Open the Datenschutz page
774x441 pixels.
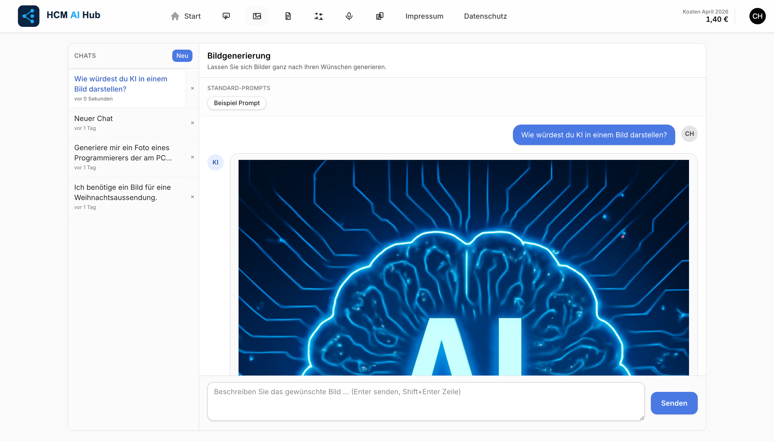point(485,16)
